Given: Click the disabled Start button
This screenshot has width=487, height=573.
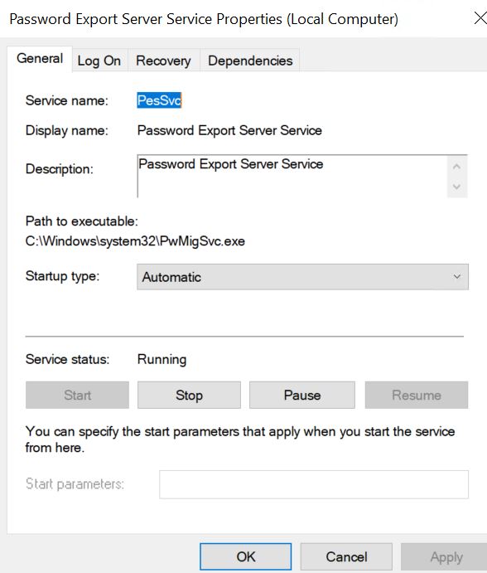Looking at the screenshot, I should click(77, 395).
